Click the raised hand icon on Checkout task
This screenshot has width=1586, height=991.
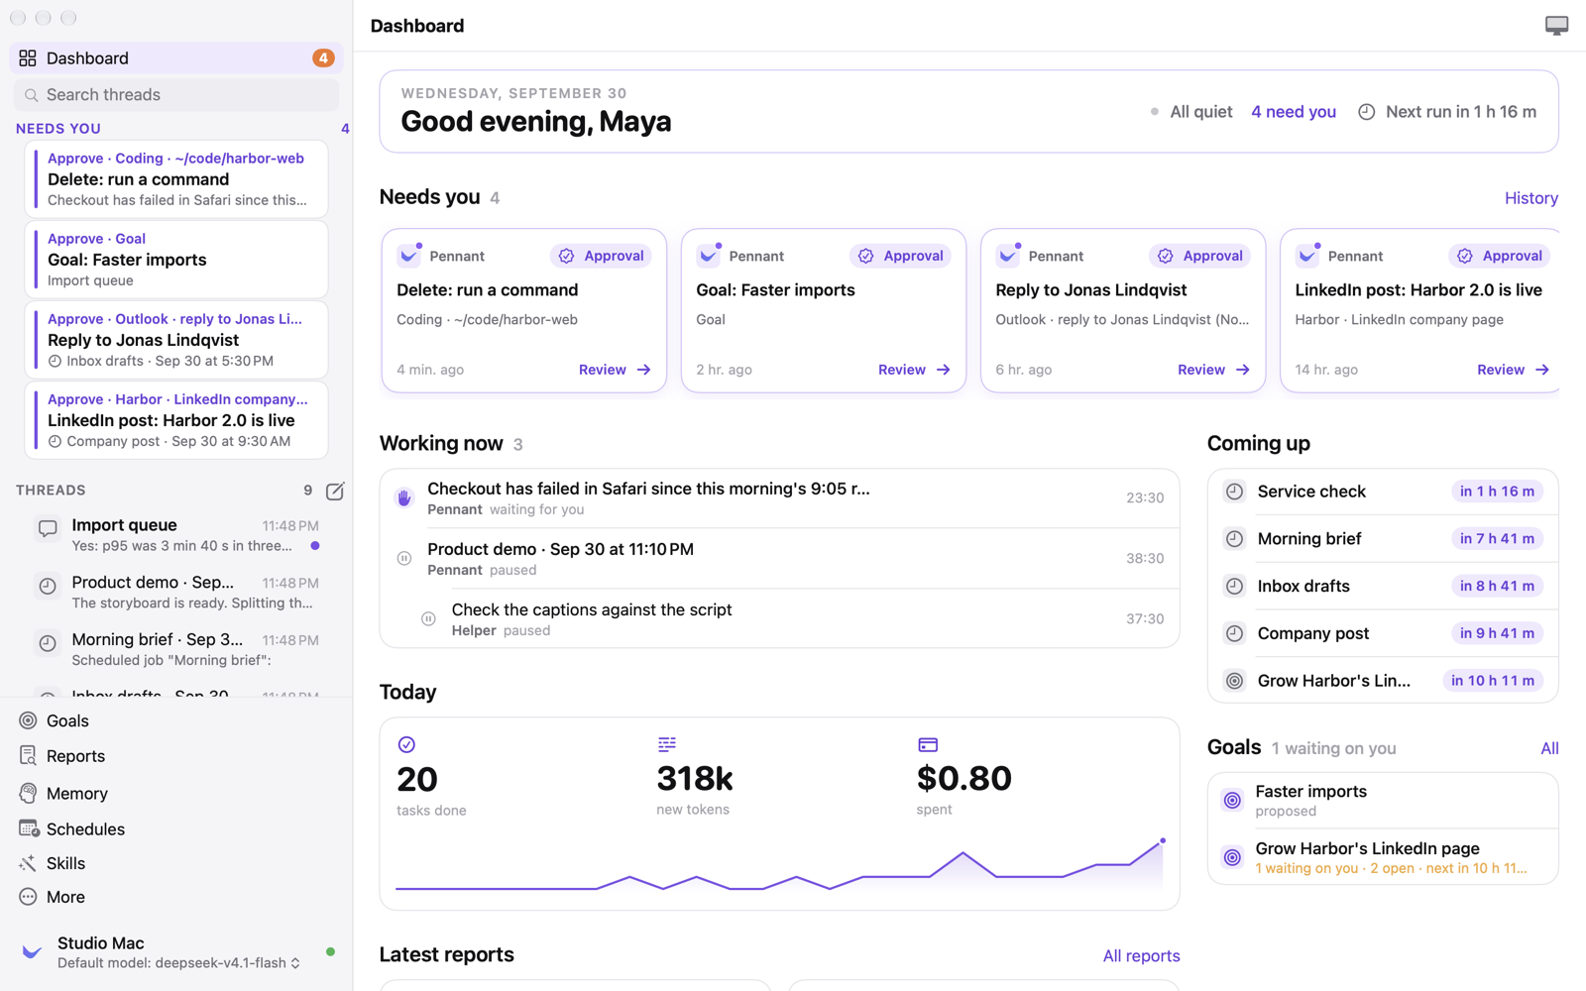pyautogui.click(x=404, y=497)
